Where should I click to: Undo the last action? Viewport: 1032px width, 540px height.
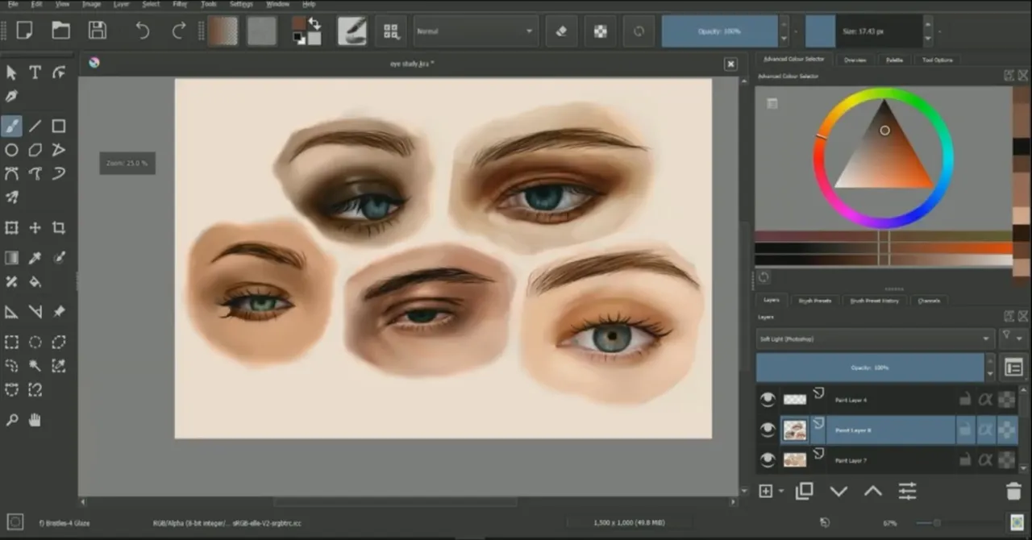point(143,31)
